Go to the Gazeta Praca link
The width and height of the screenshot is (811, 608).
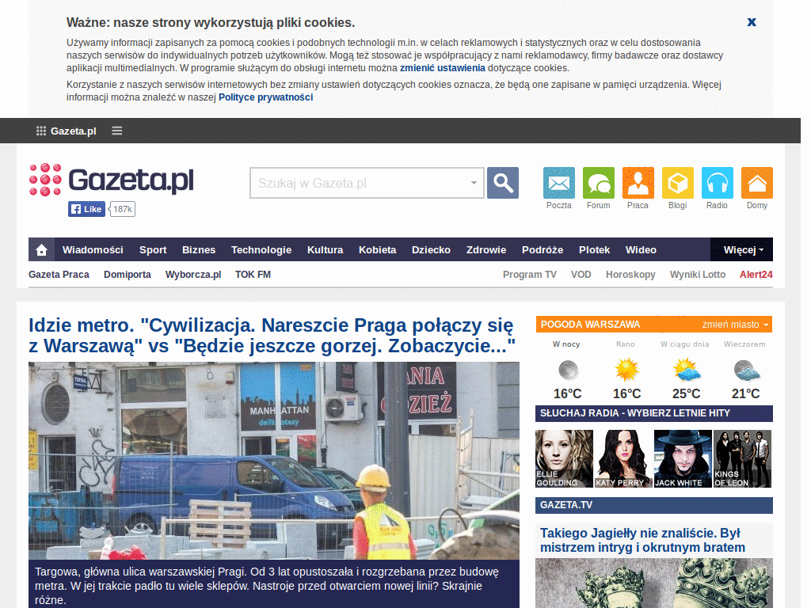(x=59, y=275)
